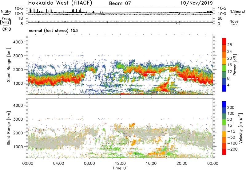This screenshot has height=170, width=246.
Task: Click the "3000" tick of the power panel
Action: click(18, 56)
